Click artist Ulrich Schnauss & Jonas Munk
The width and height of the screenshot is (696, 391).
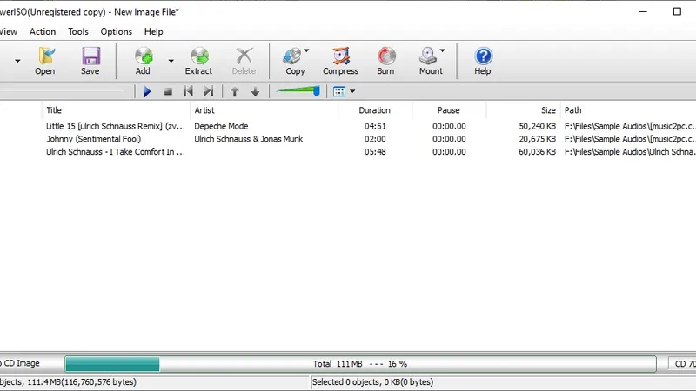point(249,139)
